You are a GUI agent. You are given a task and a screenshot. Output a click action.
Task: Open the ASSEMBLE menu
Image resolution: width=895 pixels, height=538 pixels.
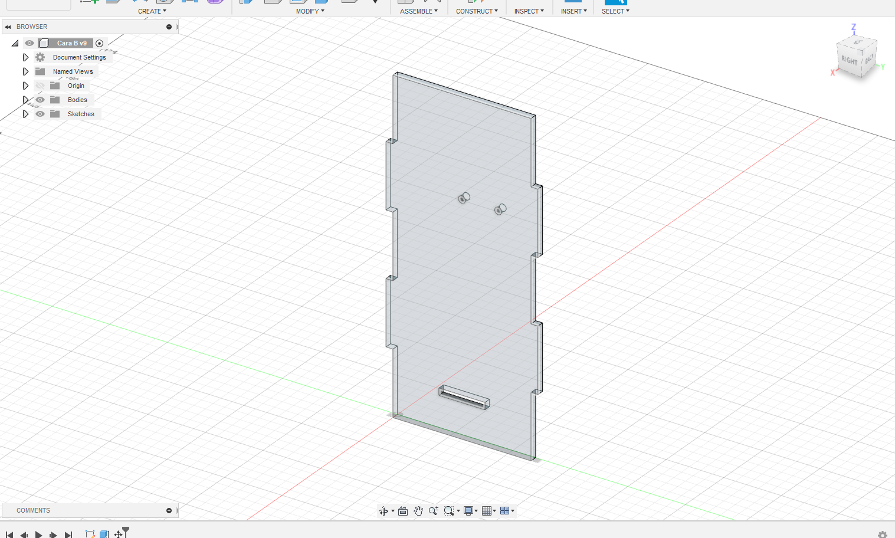419,11
